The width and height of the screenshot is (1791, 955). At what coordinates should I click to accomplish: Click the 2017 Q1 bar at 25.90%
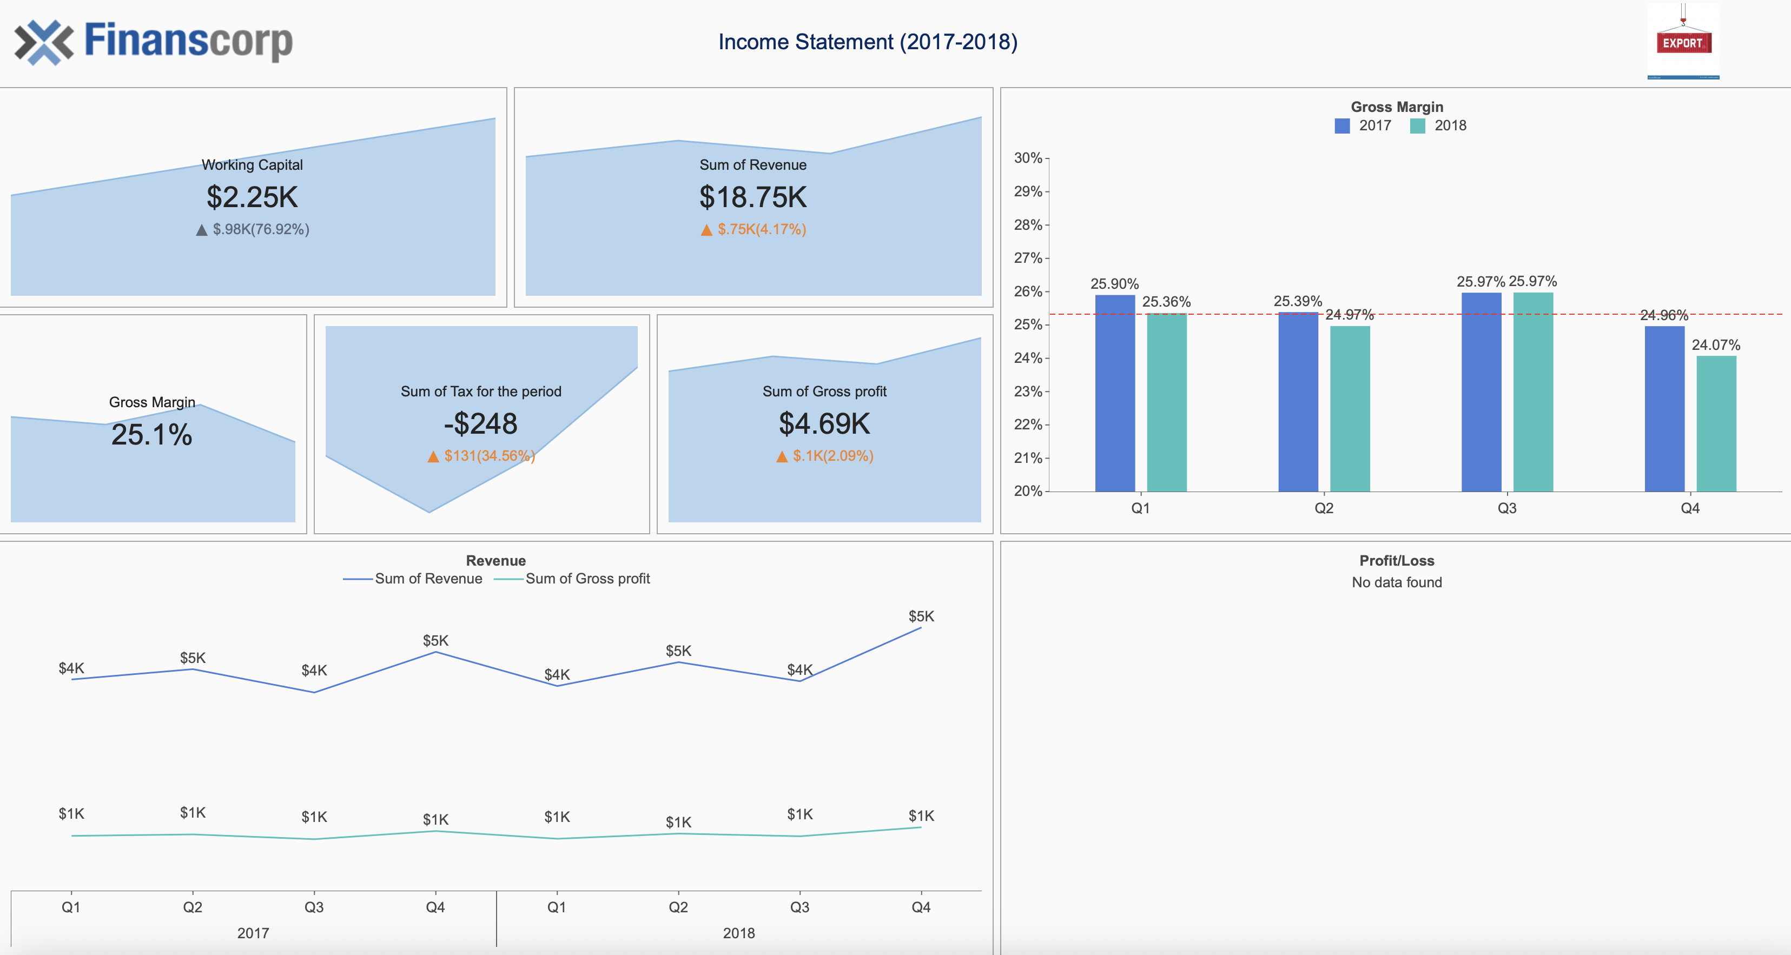pyautogui.click(x=1114, y=393)
